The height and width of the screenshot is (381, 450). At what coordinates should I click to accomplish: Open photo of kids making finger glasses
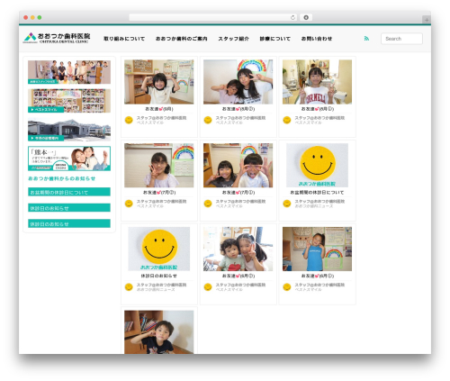pos(238,165)
